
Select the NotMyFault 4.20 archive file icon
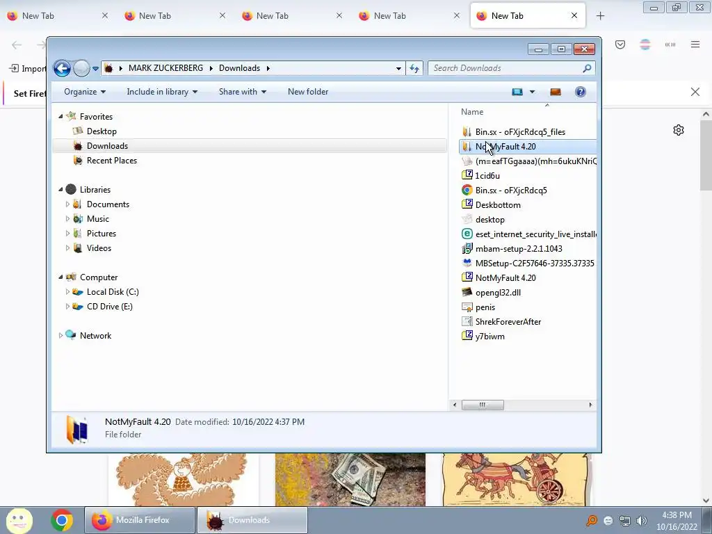(467, 277)
